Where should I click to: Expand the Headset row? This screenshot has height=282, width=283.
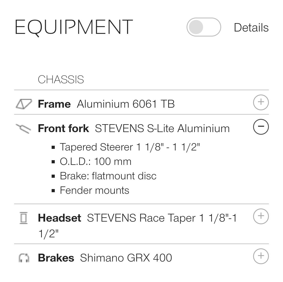tap(261, 216)
